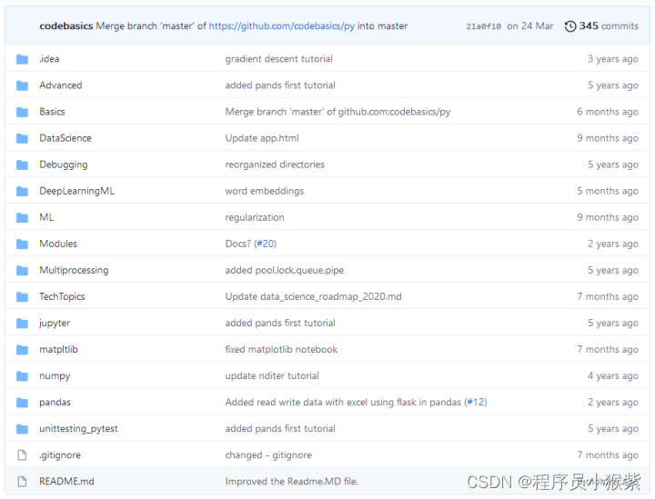
Task: Click the commit history clock icon
Action: click(x=570, y=26)
